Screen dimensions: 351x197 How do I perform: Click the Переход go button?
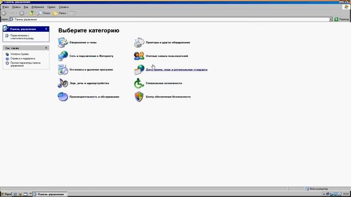coord(342,20)
